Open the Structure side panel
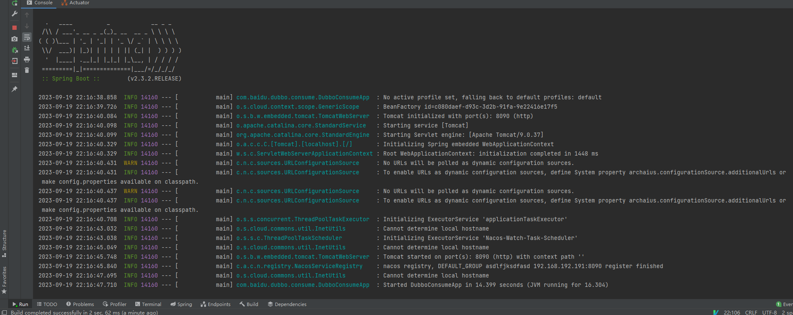The height and width of the screenshot is (315, 793). click(x=4, y=243)
